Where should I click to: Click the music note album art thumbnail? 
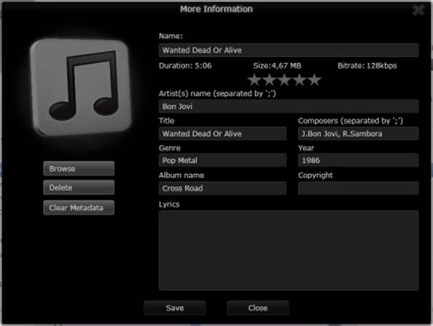(x=81, y=88)
